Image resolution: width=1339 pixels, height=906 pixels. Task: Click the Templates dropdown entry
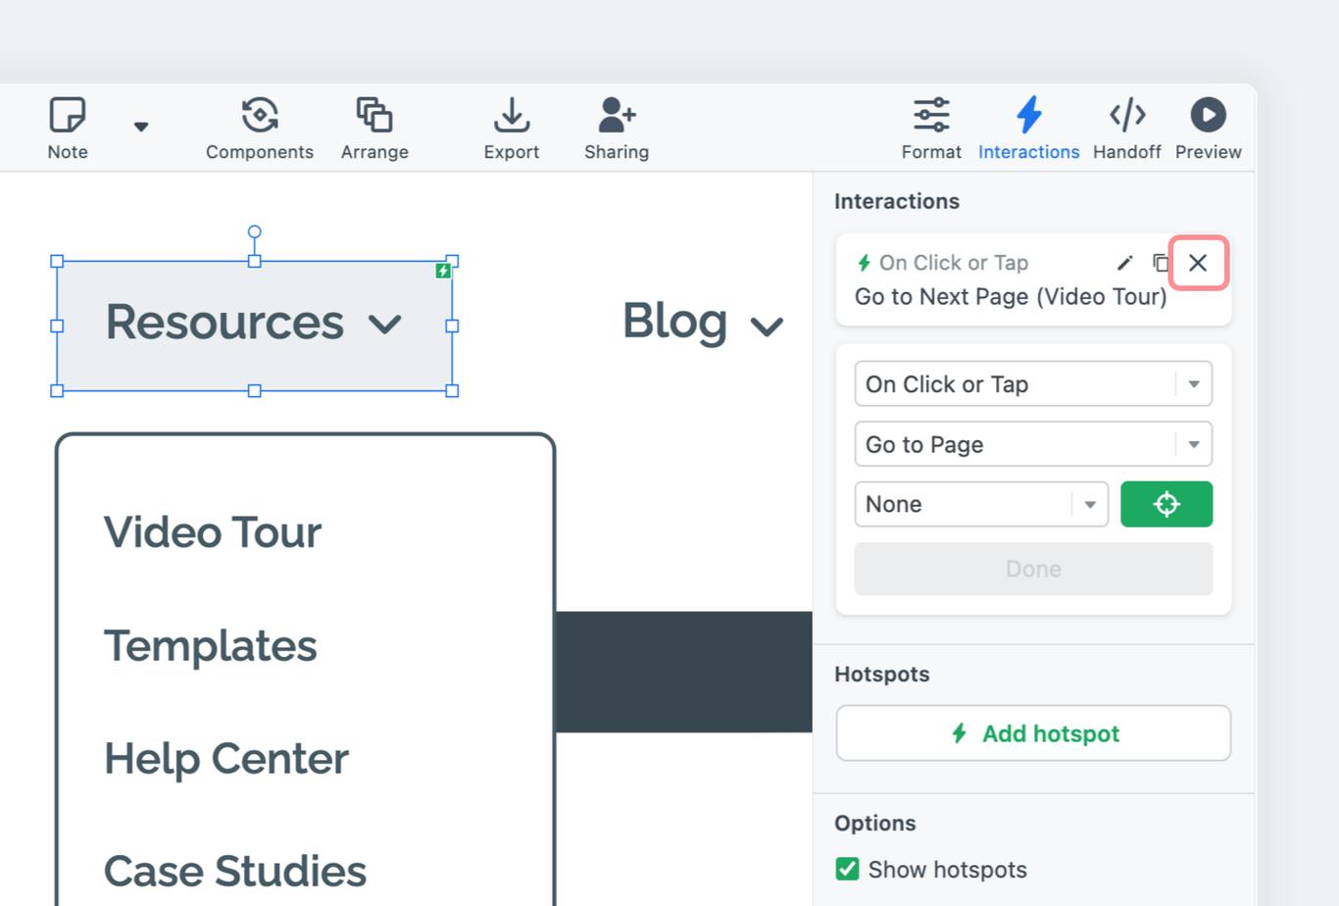click(211, 646)
